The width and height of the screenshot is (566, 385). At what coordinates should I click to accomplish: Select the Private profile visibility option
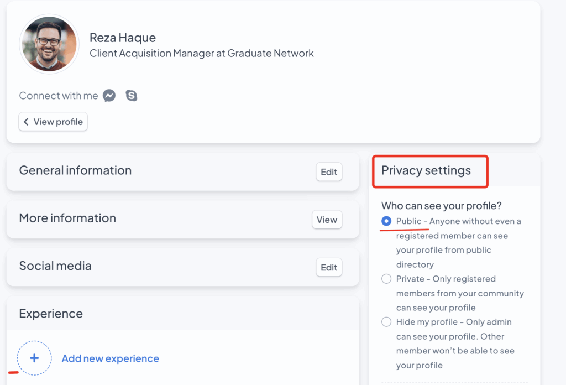[x=386, y=279]
